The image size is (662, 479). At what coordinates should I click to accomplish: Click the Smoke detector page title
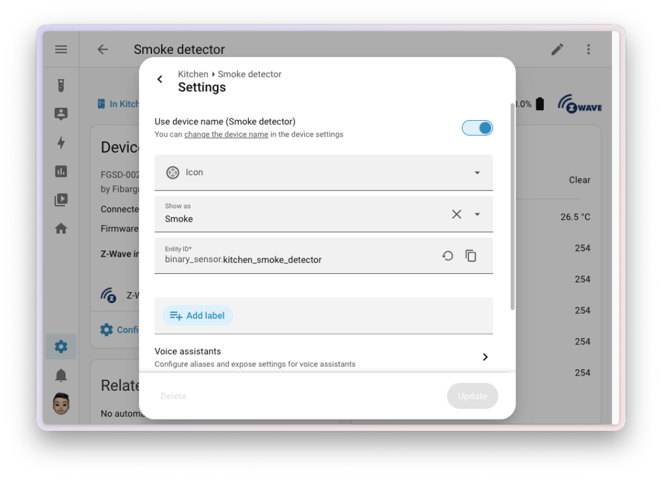(x=180, y=50)
